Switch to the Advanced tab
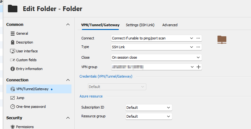The height and width of the screenshot is (129, 251). click(170, 25)
